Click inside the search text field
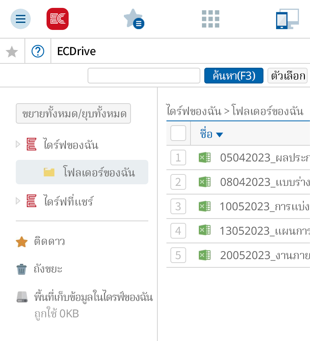The width and height of the screenshot is (310, 341). [144, 75]
